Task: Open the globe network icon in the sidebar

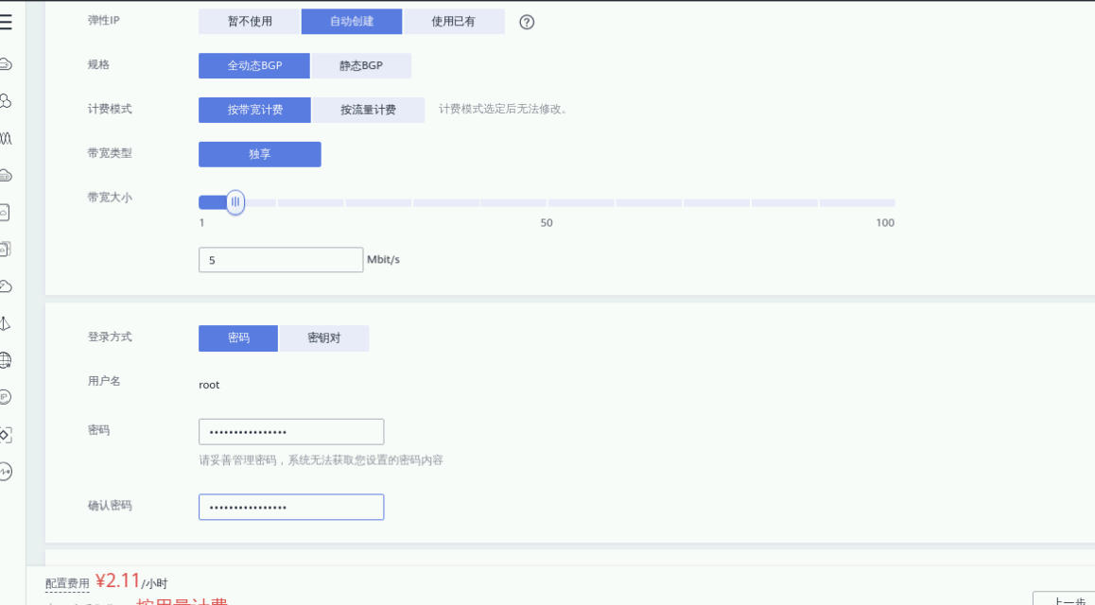Action: (x=8, y=360)
